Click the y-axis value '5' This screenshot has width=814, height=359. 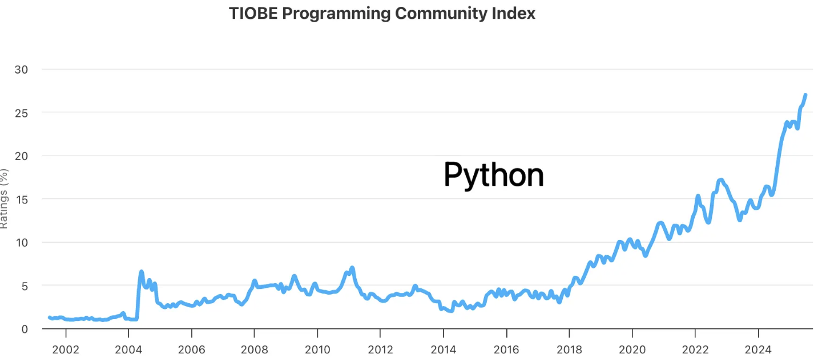[25, 285]
